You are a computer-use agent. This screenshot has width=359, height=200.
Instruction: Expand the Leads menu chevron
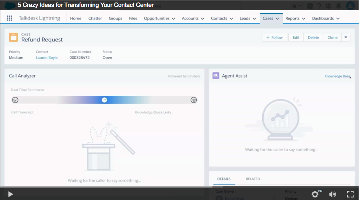(x=254, y=18)
